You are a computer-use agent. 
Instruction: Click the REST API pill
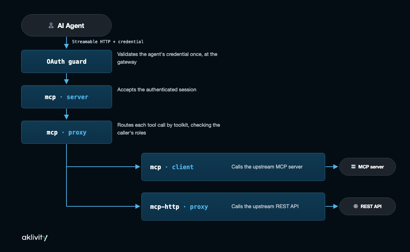coord(367,206)
